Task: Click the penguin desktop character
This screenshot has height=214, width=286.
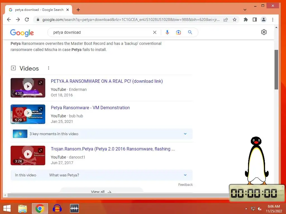Action: (257, 160)
